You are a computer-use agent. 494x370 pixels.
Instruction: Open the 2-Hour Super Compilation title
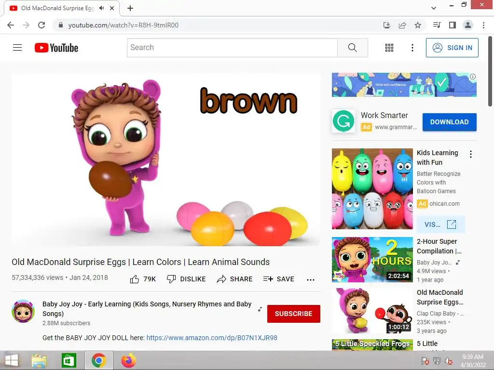coord(439,246)
